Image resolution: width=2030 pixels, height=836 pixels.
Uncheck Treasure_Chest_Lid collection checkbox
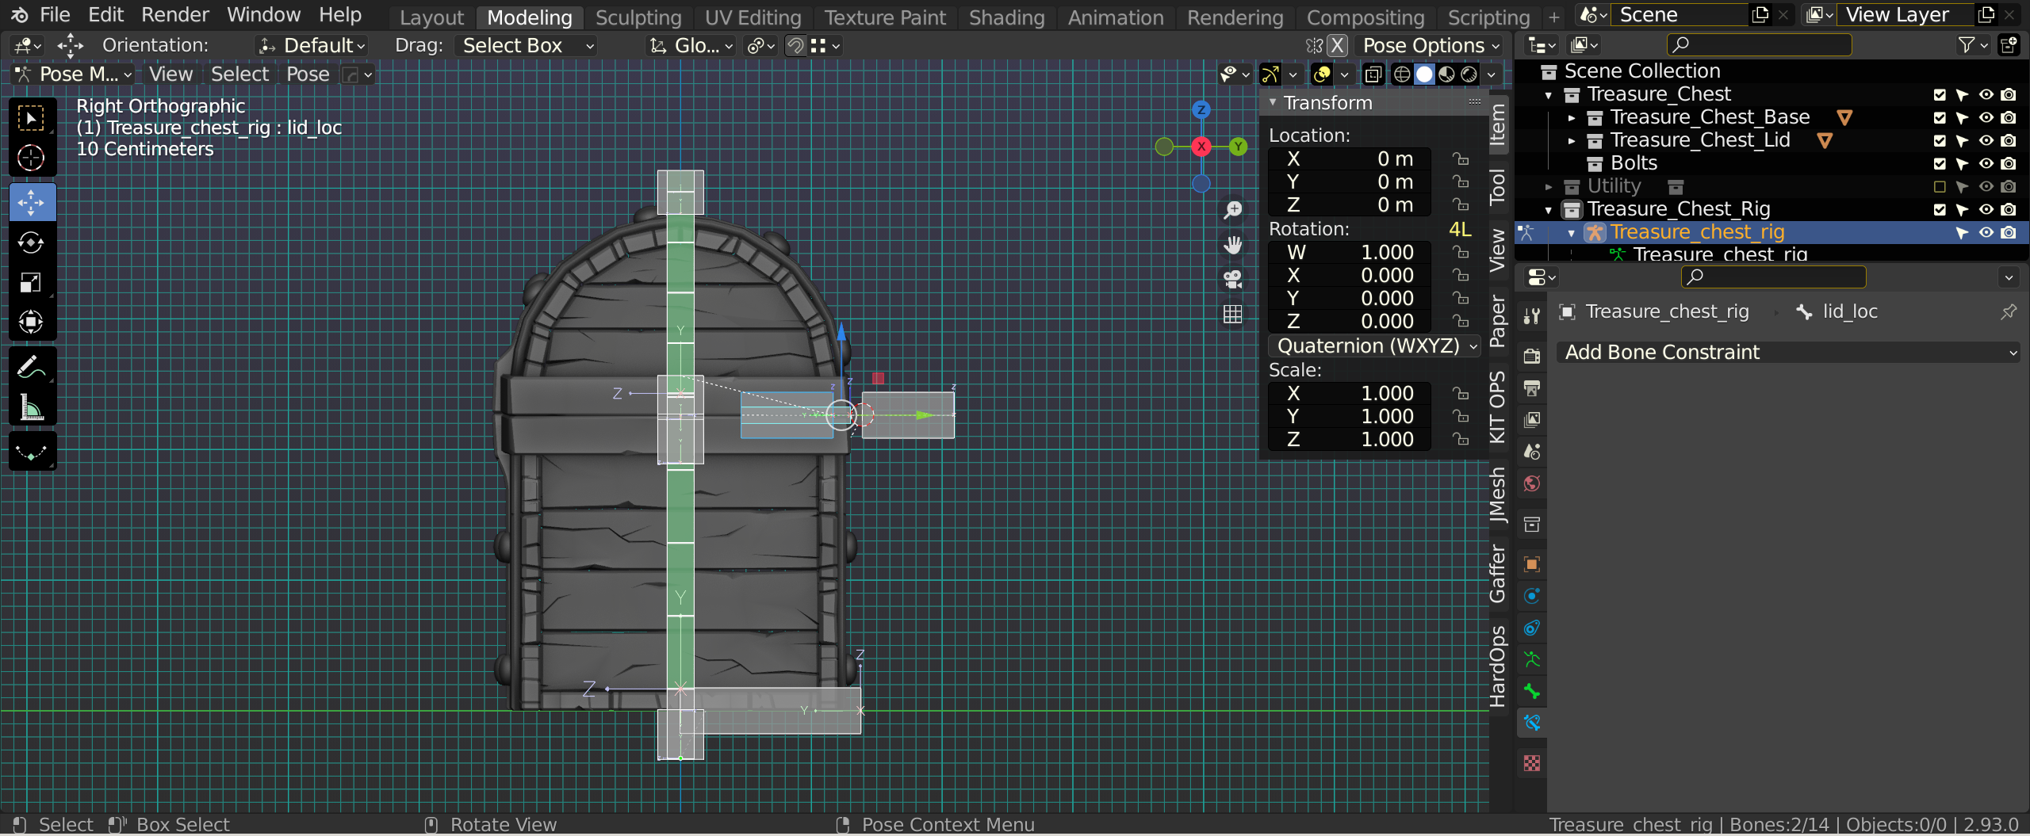[x=1940, y=140]
